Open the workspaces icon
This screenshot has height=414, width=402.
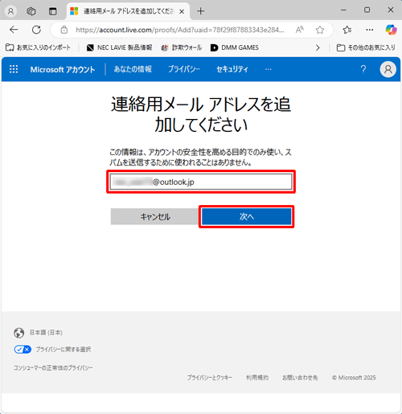click(31, 11)
